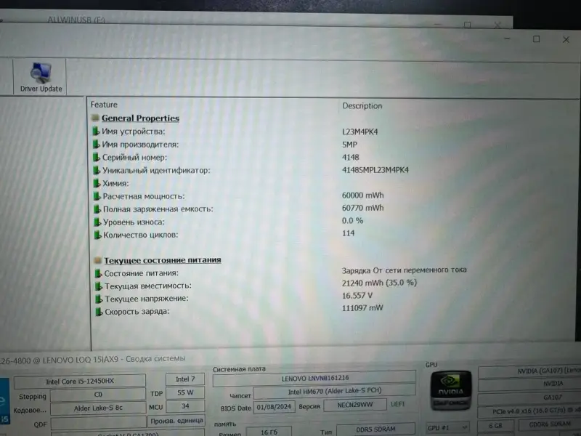Close the battery information window
Viewport: 581px width, 436px height.
tap(566, 40)
